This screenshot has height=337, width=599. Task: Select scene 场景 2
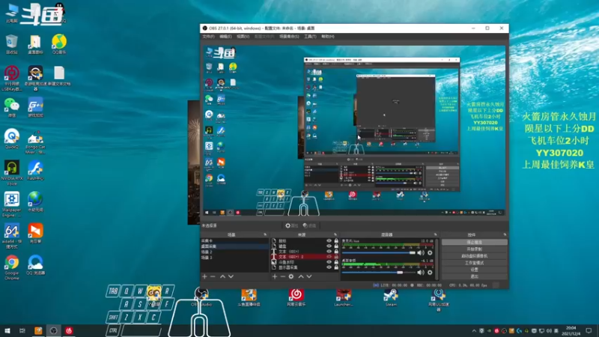coord(234,252)
